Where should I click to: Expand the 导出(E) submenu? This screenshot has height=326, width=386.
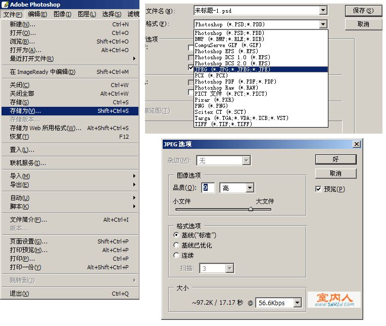70,185
